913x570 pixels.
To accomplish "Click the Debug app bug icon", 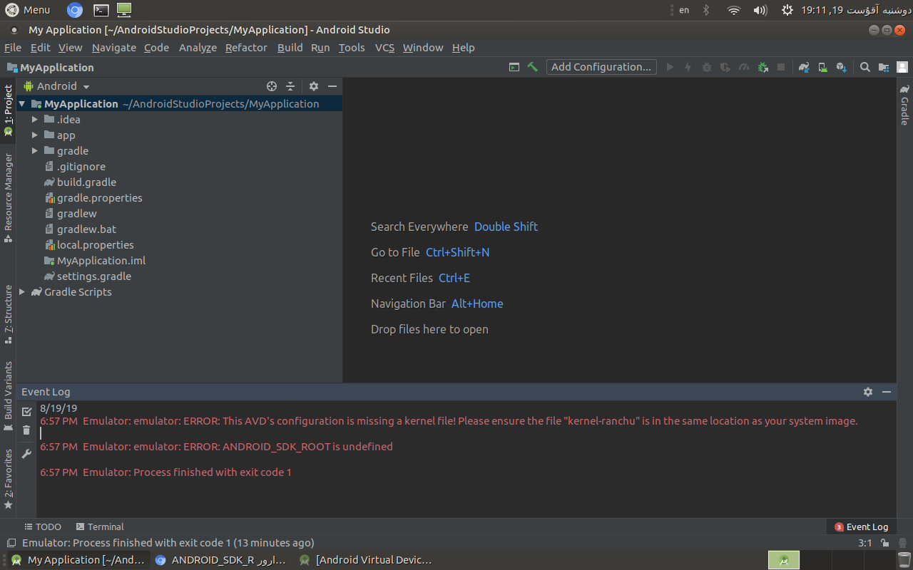I will (707, 67).
